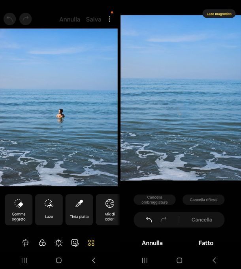Tap home icon on right navigation bar

coord(179,260)
